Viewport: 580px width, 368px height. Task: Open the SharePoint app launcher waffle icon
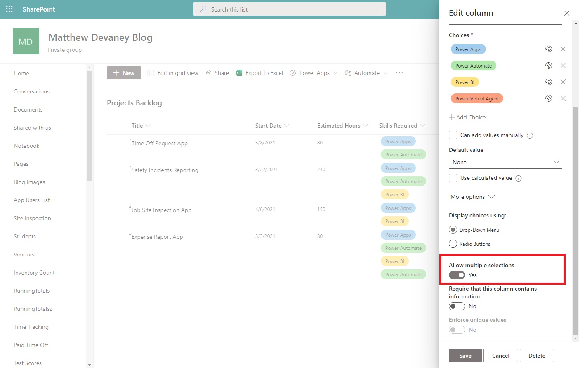tap(9, 9)
